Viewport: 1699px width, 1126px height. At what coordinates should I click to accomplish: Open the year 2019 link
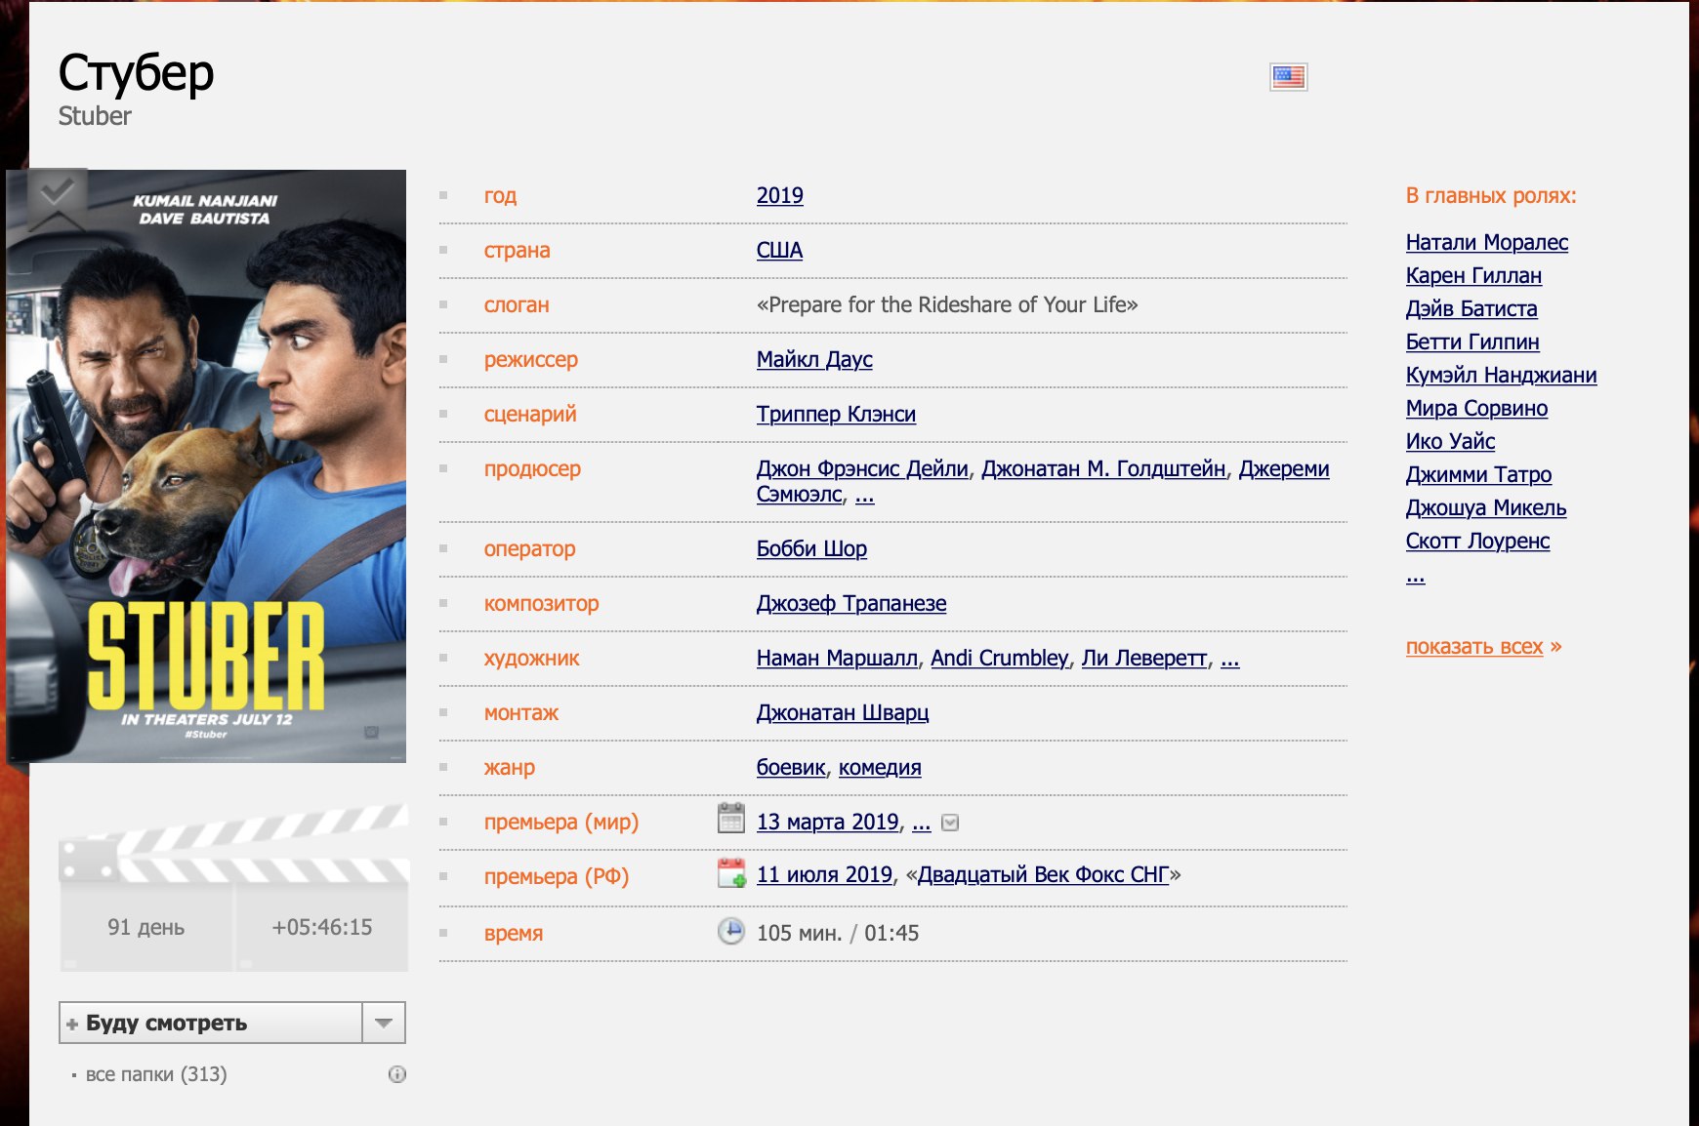[x=780, y=195]
